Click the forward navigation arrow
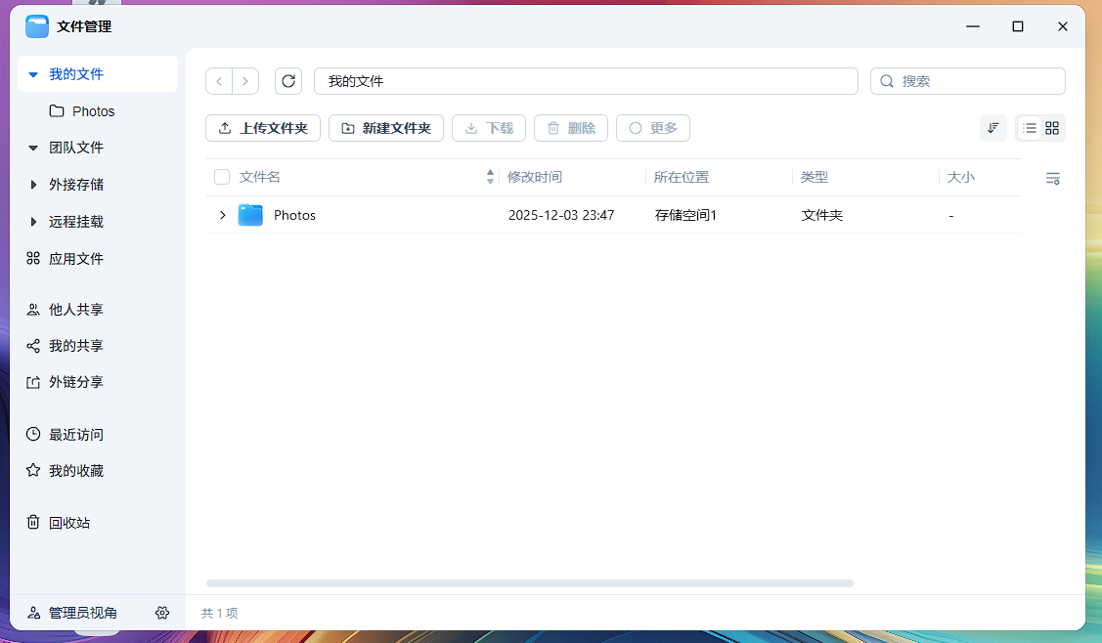The width and height of the screenshot is (1102, 643). click(245, 81)
